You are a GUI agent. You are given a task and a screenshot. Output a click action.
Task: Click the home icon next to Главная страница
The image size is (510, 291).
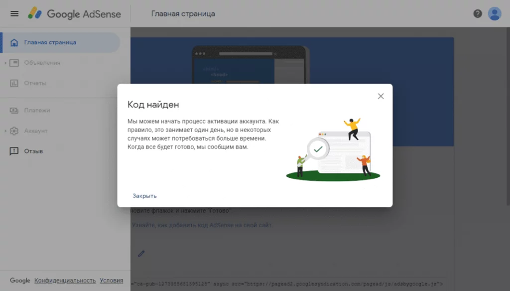pos(14,42)
